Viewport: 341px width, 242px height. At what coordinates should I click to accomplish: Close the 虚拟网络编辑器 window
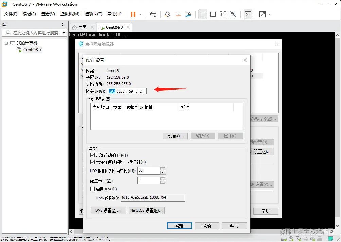pos(276,44)
